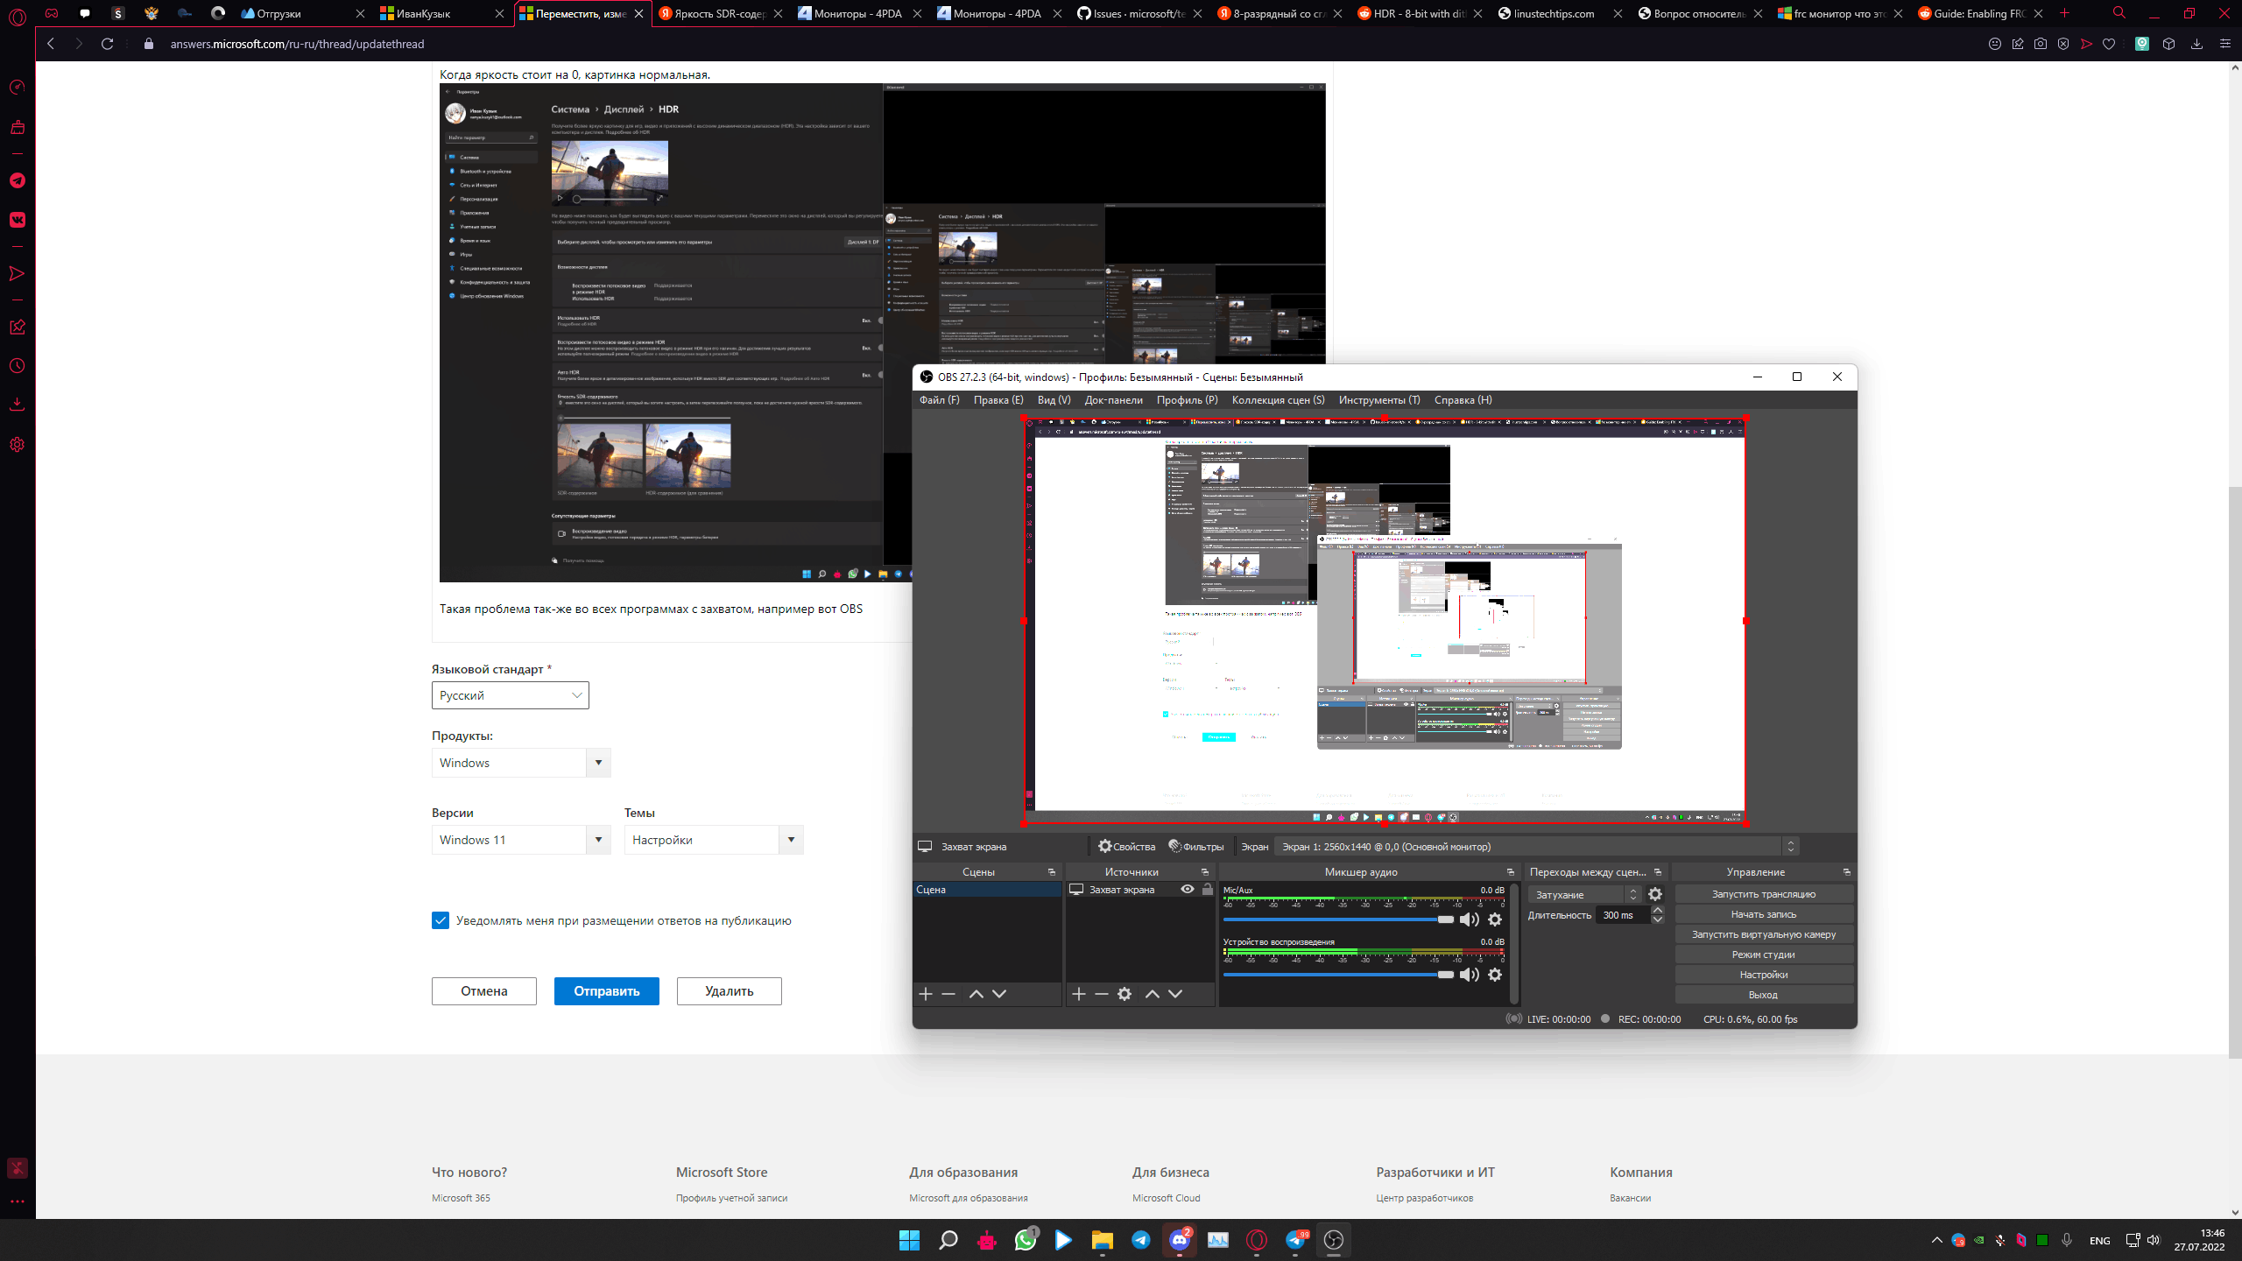Image resolution: width=2242 pixels, height=1261 pixels.
Task: Open Opera sidebar settings gear
Action: click(x=18, y=445)
